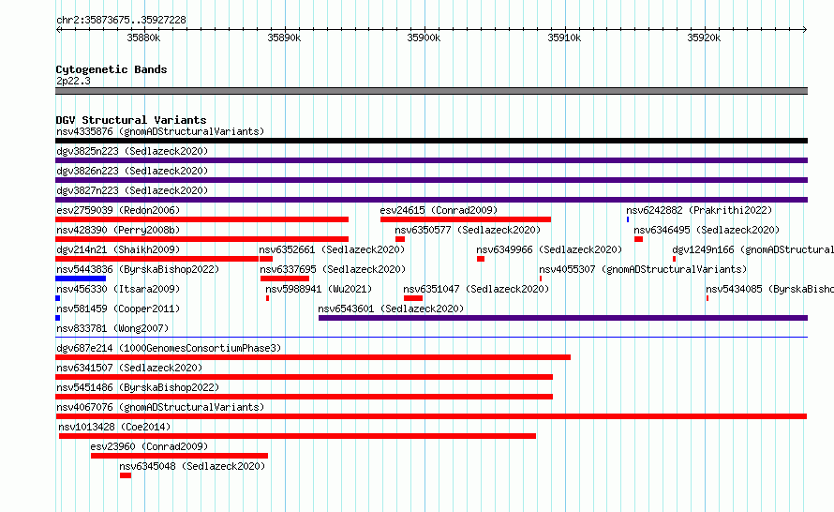Open variant dgv1249n166 gnomAD label

[x=752, y=249]
